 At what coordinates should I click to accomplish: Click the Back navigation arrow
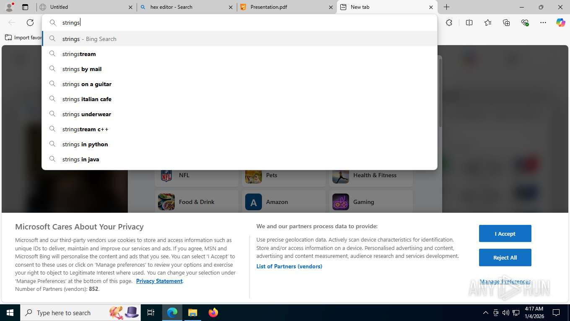coord(12,23)
